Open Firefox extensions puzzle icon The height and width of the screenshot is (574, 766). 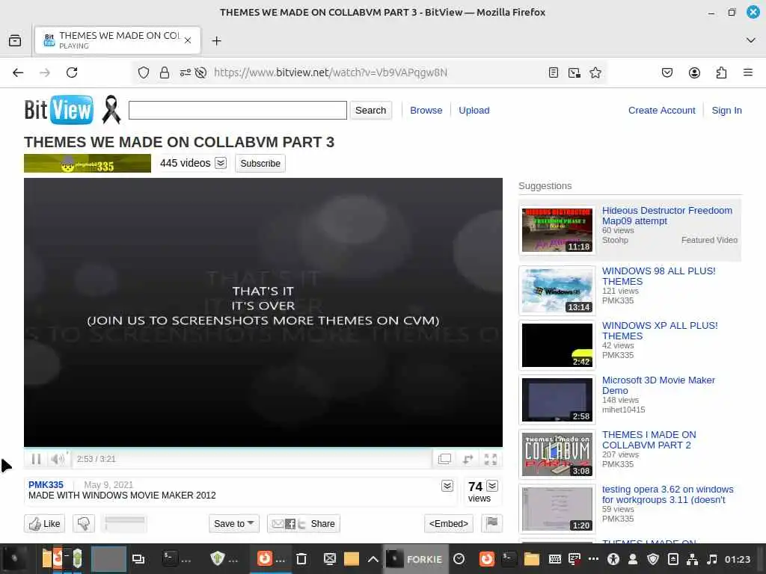pyautogui.click(x=721, y=72)
